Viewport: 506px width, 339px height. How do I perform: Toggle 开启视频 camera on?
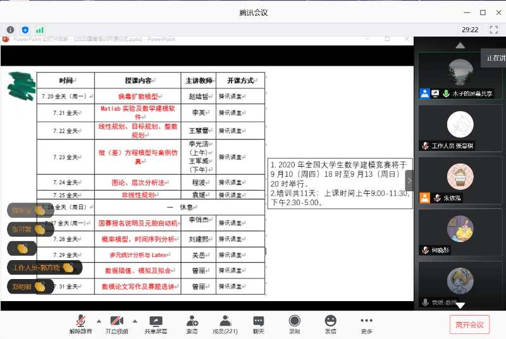(116, 324)
